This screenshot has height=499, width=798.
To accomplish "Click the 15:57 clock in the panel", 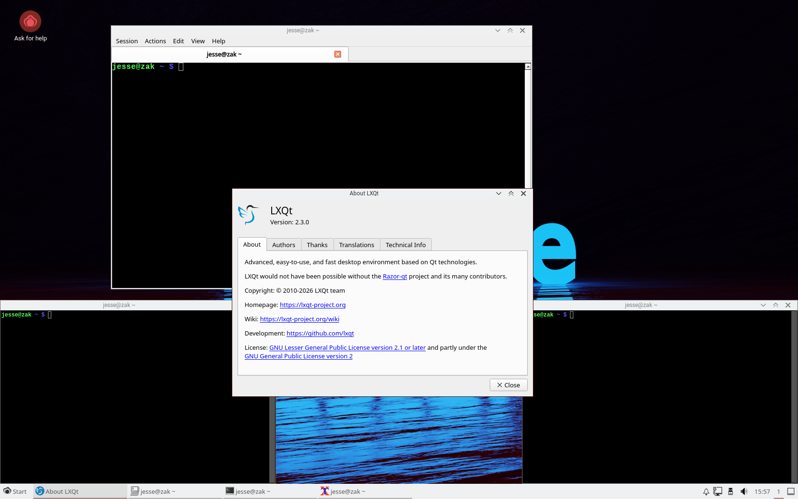I will [762, 491].
